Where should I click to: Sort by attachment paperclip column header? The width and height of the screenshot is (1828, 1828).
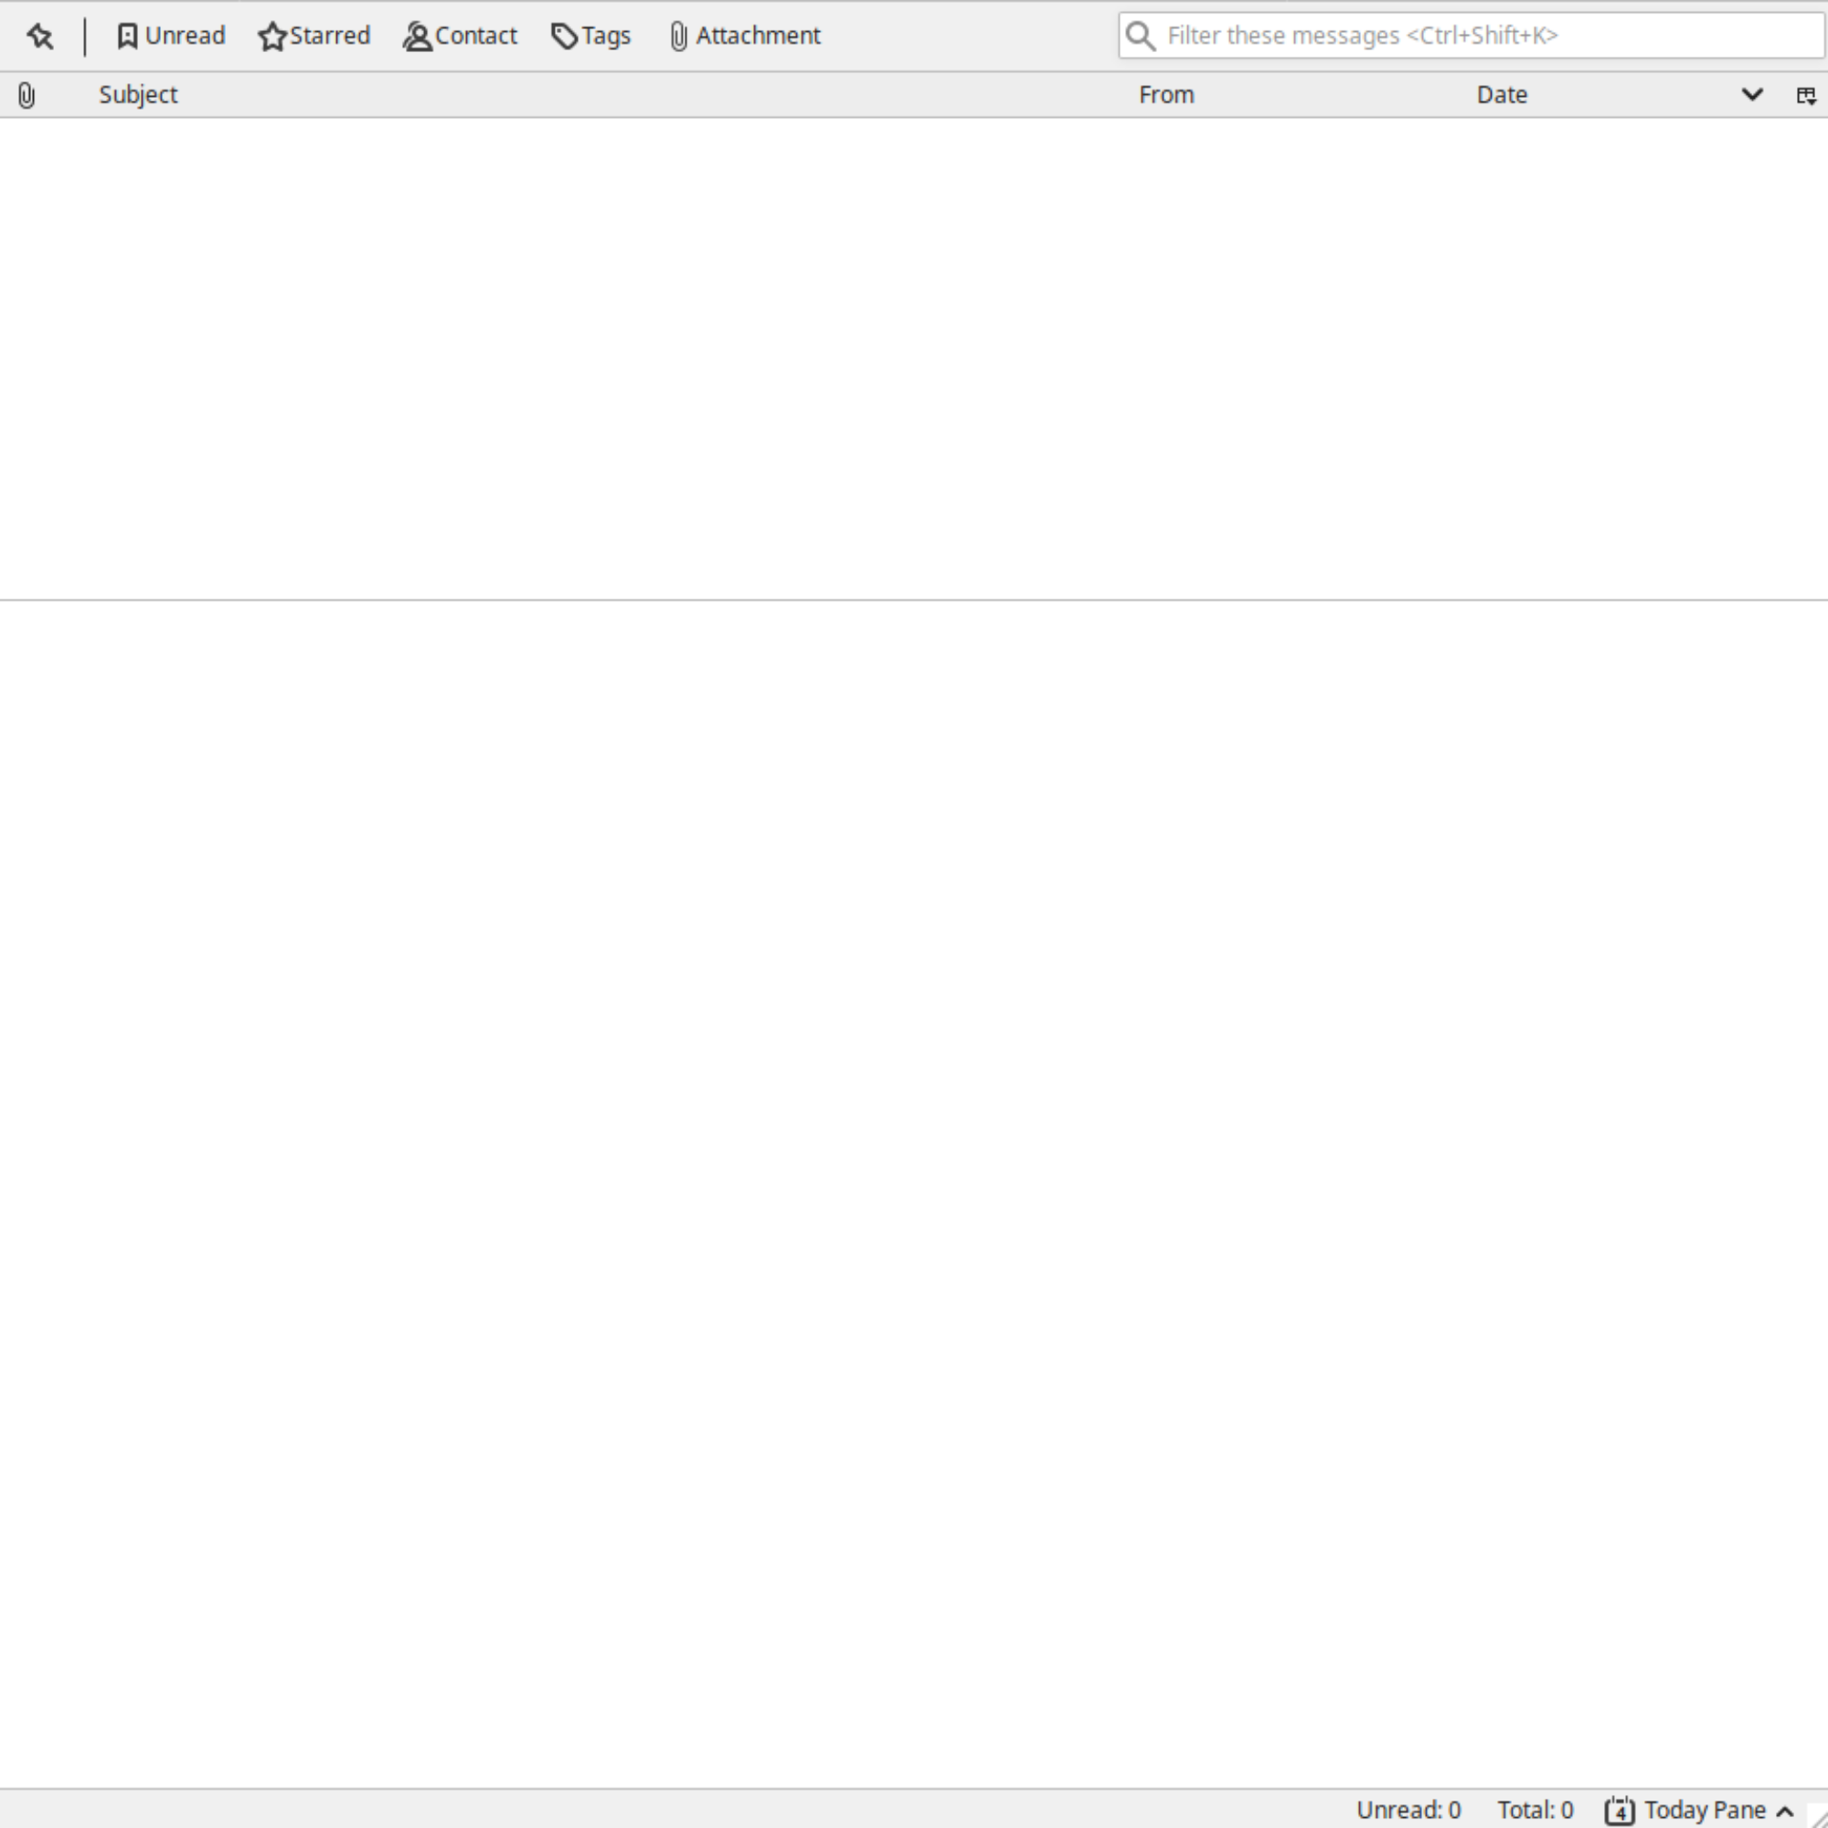(27, 95)
